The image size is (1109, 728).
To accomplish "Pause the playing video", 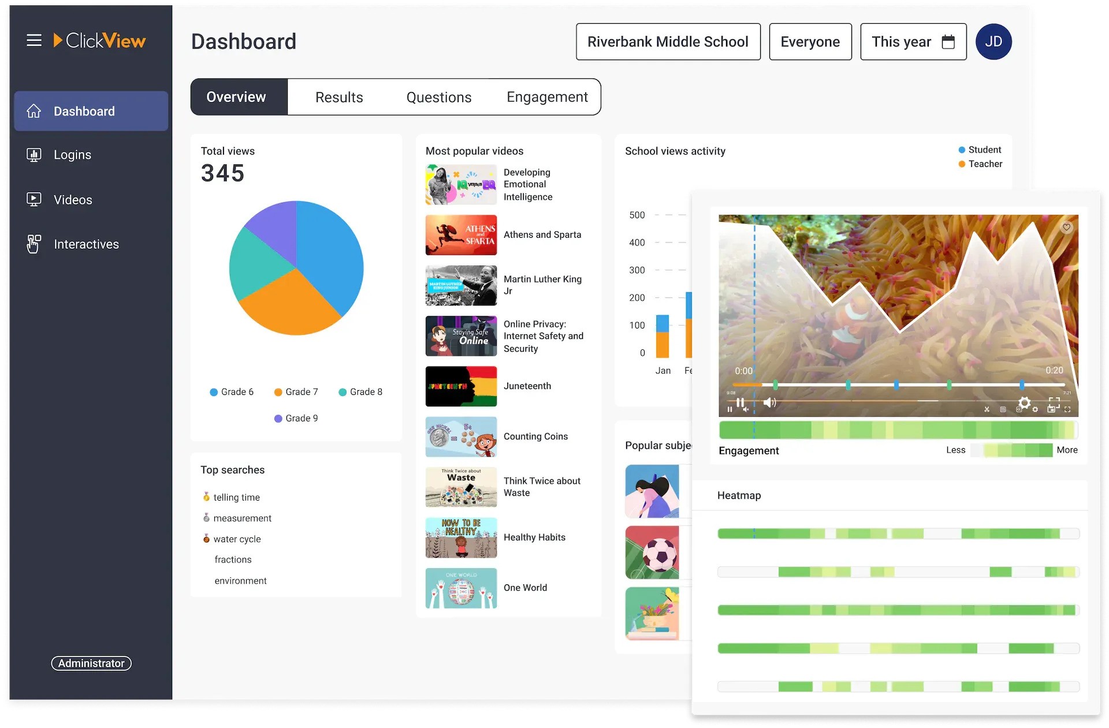I will [x=740, y=402].
